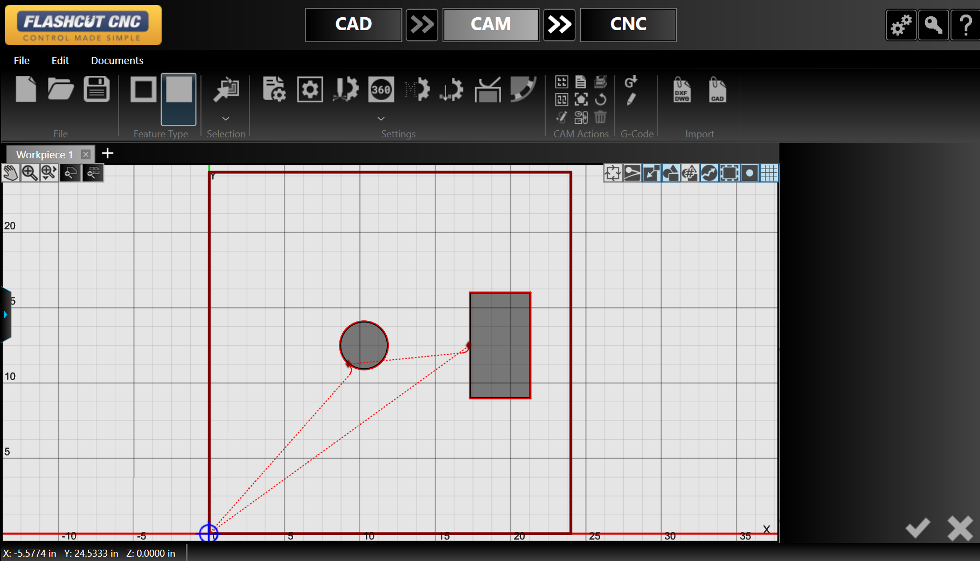
Task: Import a DXF/DWG file
Action: 681,90
